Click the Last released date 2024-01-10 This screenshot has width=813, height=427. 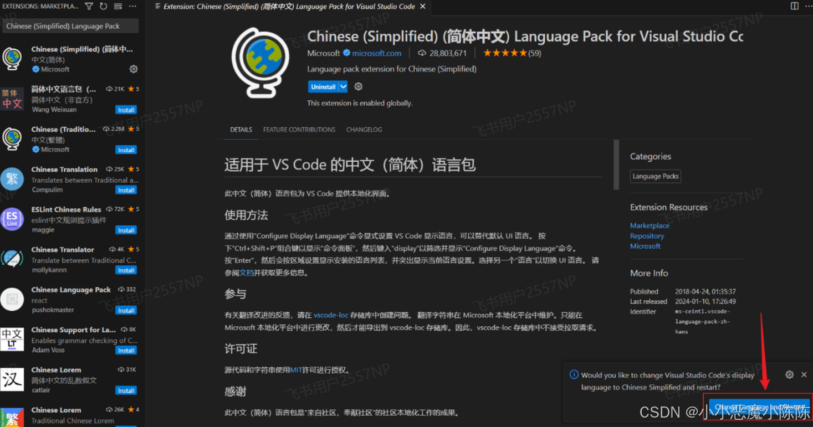(x=705, y=301)
